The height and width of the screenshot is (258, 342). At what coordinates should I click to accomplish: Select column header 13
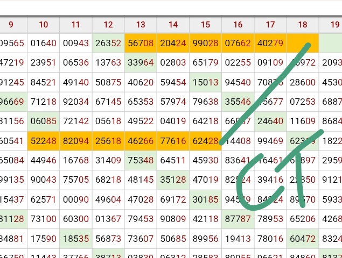click(x=141, y=24)
